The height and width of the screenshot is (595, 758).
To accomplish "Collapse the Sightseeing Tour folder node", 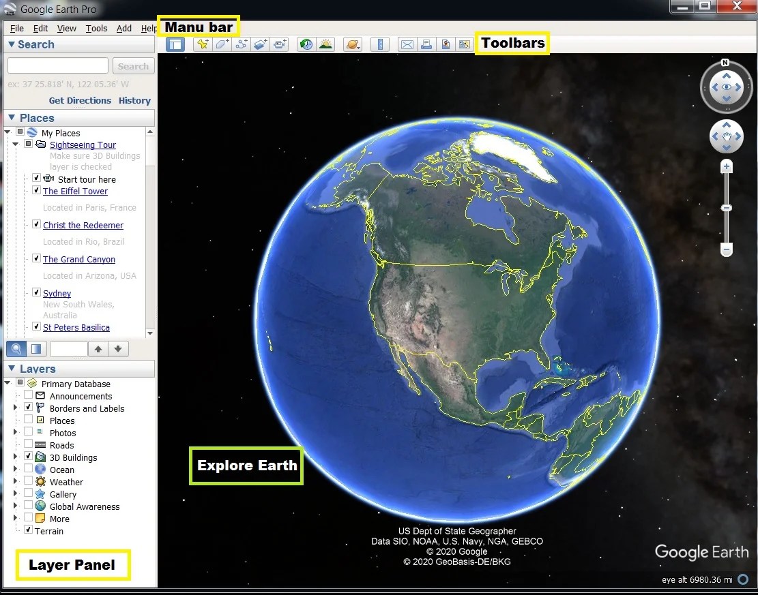I will click(16, 144).
